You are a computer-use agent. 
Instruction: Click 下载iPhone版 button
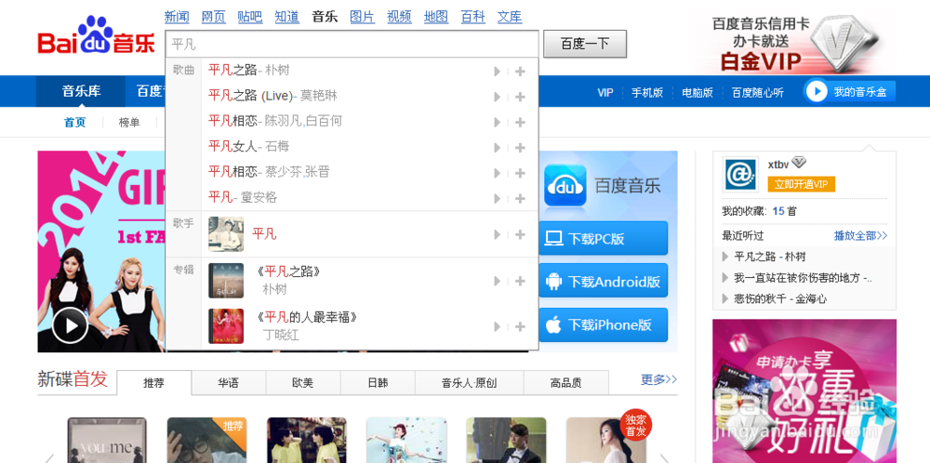604,324
